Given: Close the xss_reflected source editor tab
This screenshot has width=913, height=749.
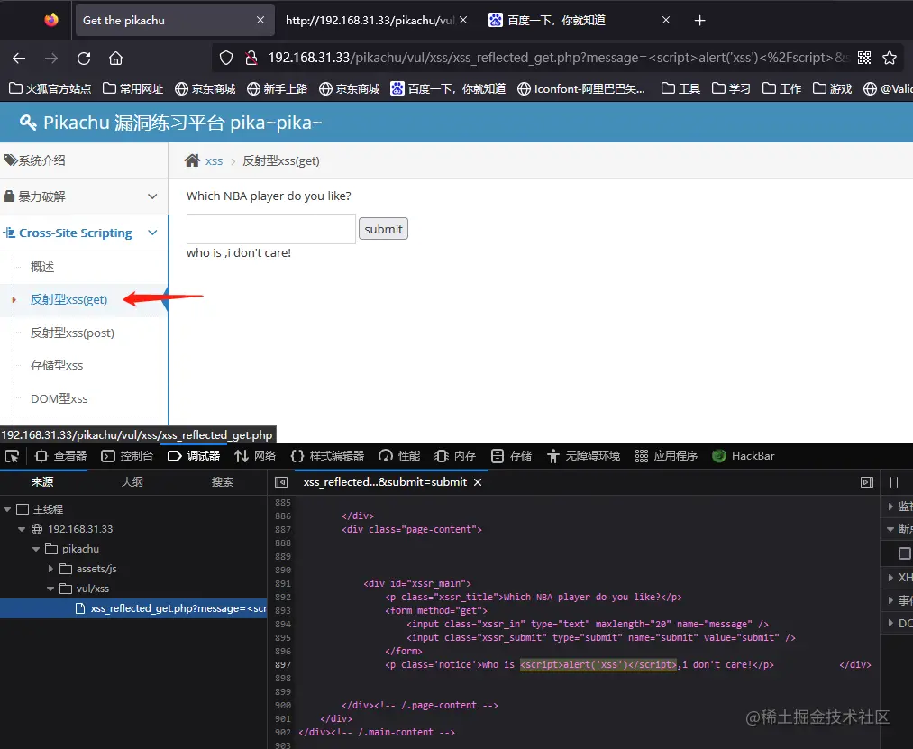Looking at the screenshot, I should pos(478,482).
